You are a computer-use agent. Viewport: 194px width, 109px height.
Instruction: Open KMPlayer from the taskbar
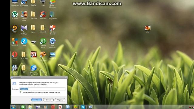pos(38,107)
